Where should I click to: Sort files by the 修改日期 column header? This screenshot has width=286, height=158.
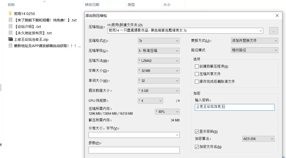click(92, 5)
